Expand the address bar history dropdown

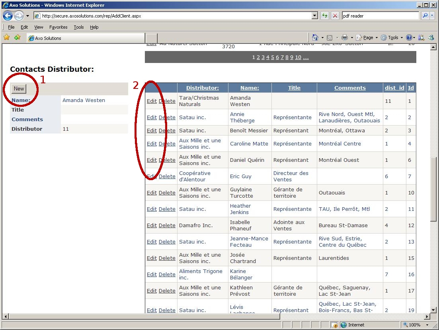(x=315, y=16)
